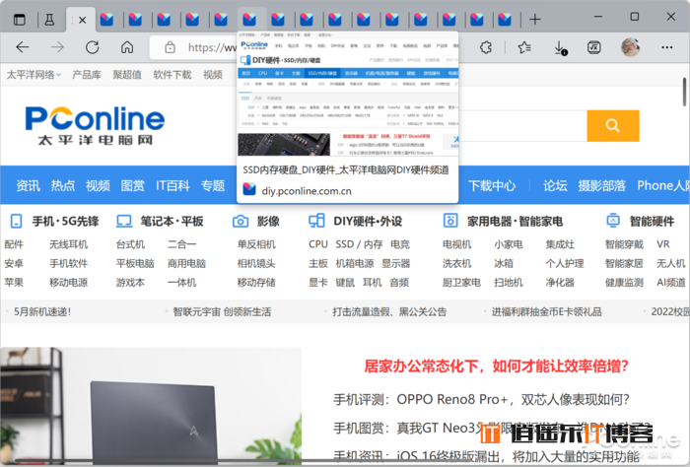View site info via the lock icon
Screen dimensions: 690x467
[170, 47]
